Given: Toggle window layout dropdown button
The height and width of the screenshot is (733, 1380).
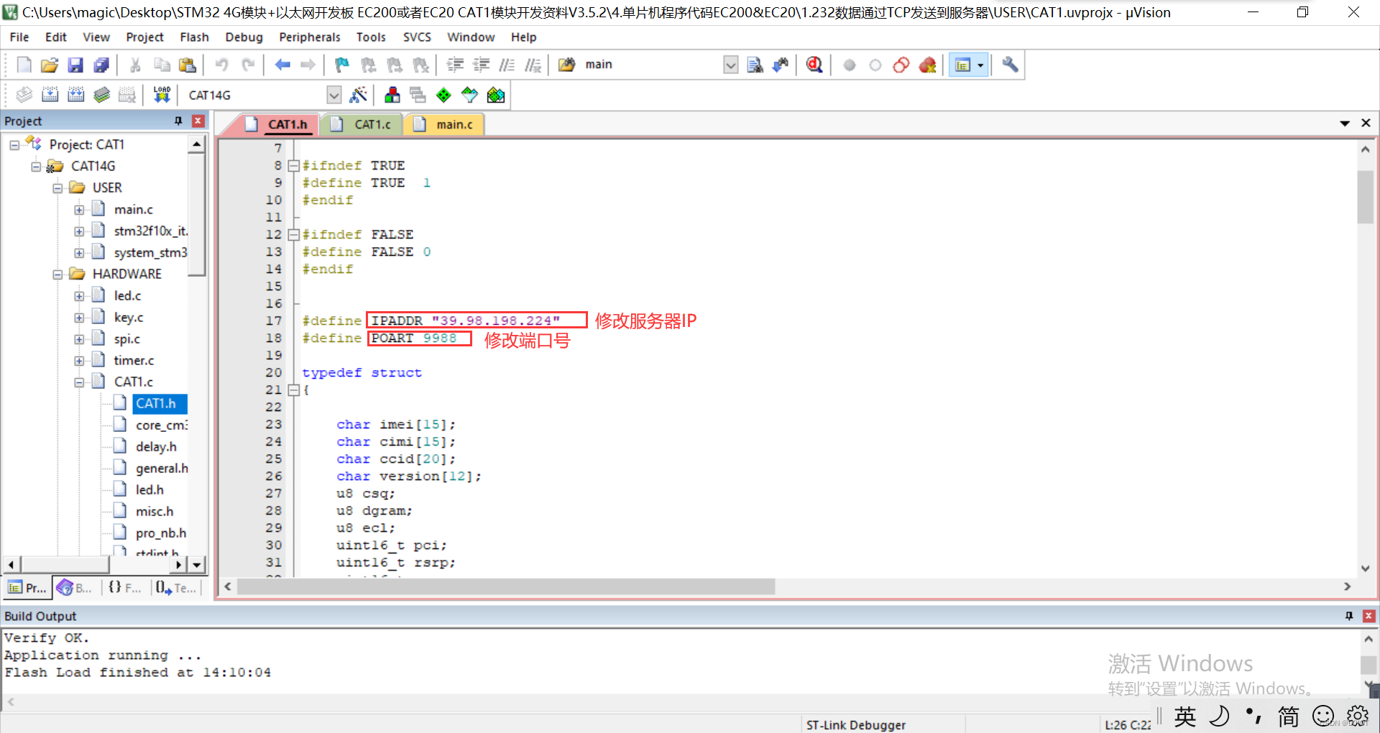Looking at the screenshot, I should tap(980, 65).
